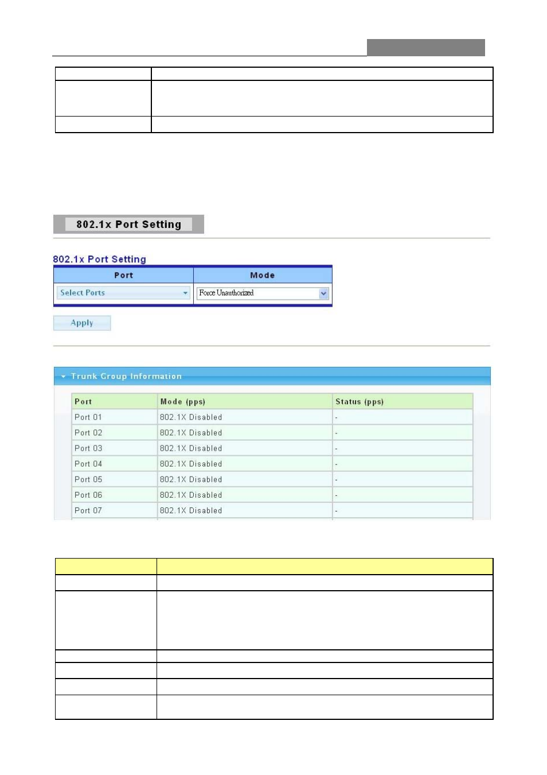The image size is (547, 775).
Task: Select the Port 03 row cell
Action: (x=115, y=448)
